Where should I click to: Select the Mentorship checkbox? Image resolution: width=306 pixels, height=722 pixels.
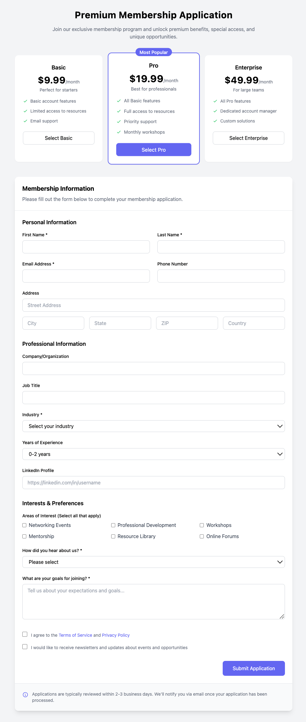[x=24, y=536]
